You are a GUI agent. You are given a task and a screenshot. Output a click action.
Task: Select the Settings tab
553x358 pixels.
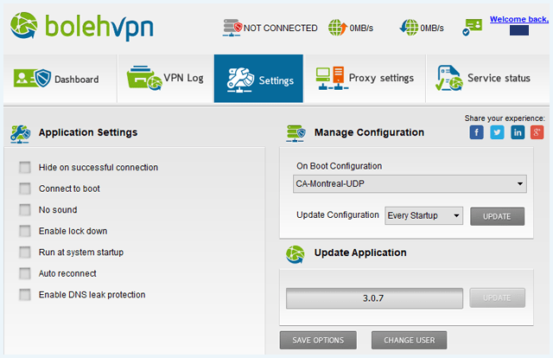(x=258, y=79)
